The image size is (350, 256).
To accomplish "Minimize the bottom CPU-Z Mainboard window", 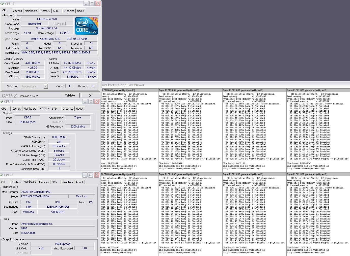I will [x=85, y=175].
